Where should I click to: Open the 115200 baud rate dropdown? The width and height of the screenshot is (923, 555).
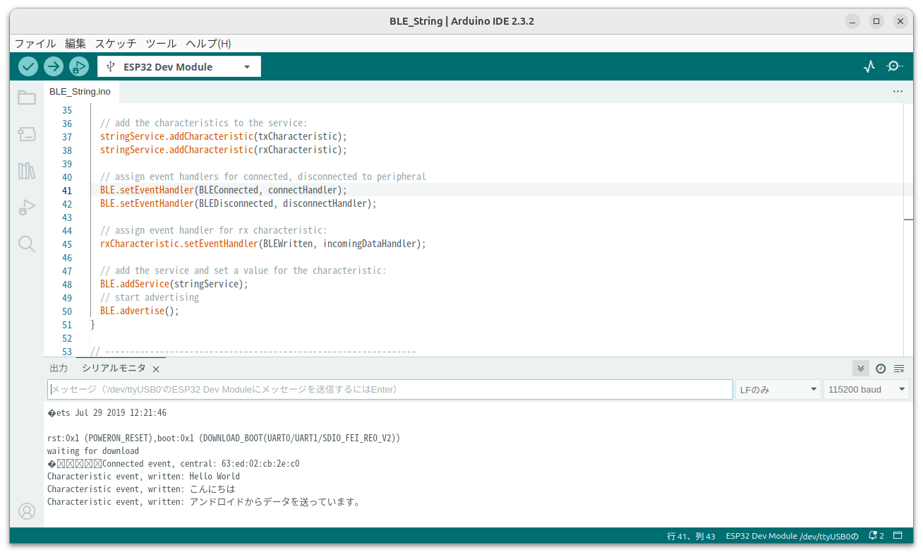[x=867, y=390]
